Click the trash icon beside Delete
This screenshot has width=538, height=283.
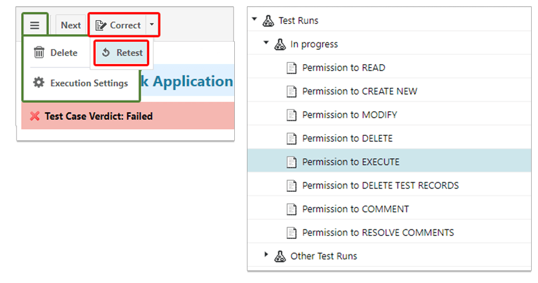click(x=39, y=53)
